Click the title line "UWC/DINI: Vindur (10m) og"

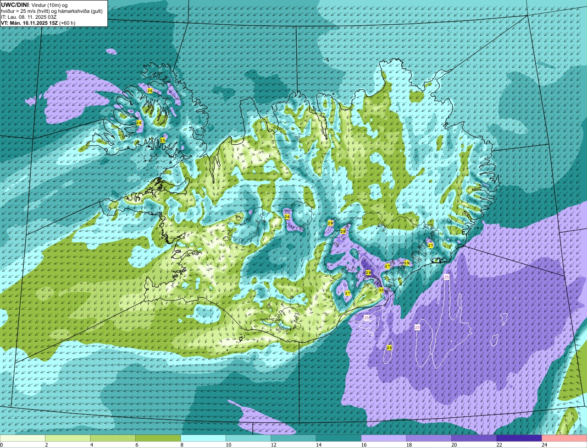coord(34,5)
